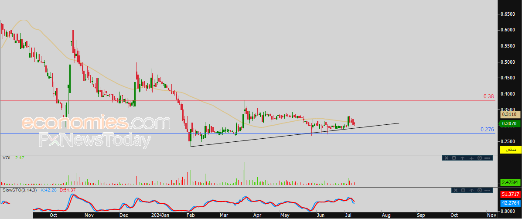The width and height of the screenshot is (522, 219).
Task: Open VOL panel more options dots
Action: pos(487,158)
